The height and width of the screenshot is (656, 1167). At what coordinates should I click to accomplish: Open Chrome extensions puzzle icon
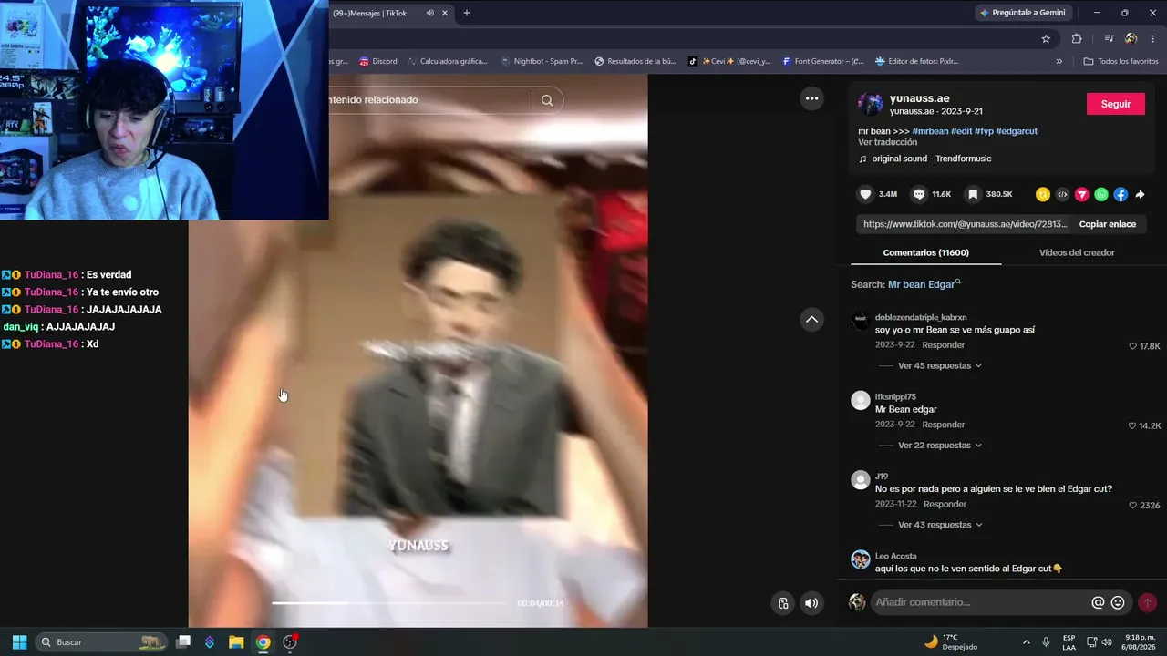pyautogui.click(x=1077, y=38)
